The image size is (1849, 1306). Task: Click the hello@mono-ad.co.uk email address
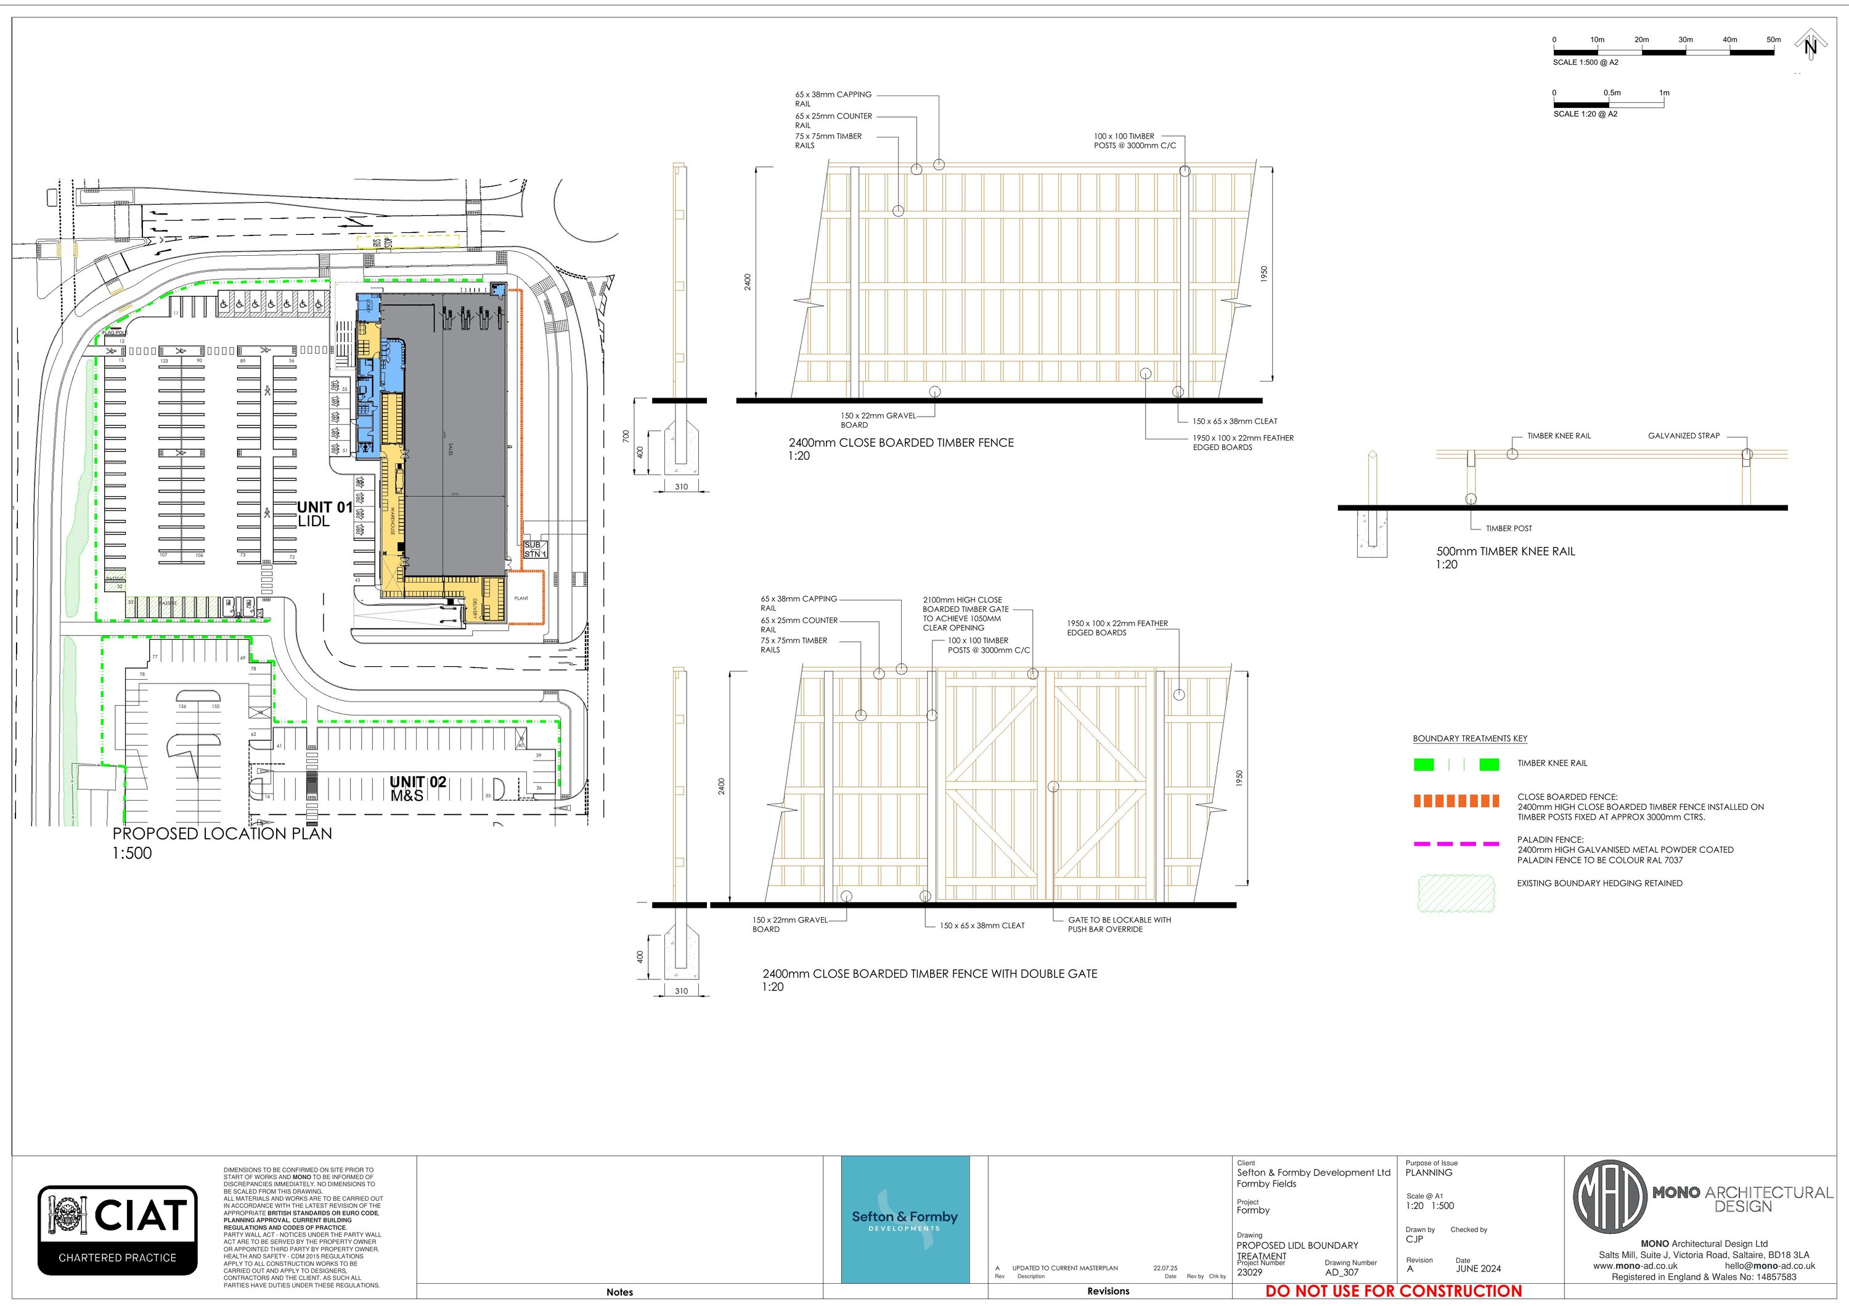point(1769,1266)
